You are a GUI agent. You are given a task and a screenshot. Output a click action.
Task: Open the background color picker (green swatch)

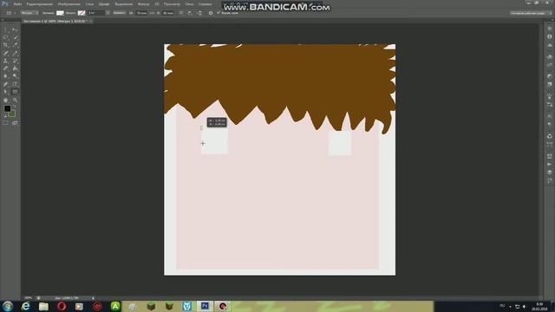12,114
